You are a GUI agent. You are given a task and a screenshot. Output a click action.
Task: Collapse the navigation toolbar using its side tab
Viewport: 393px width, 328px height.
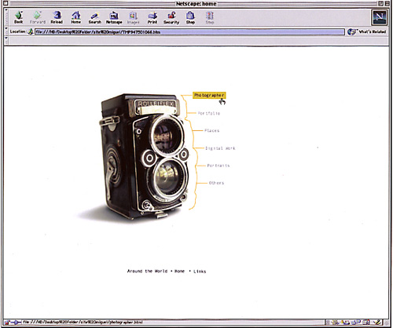tap(6, 17)
